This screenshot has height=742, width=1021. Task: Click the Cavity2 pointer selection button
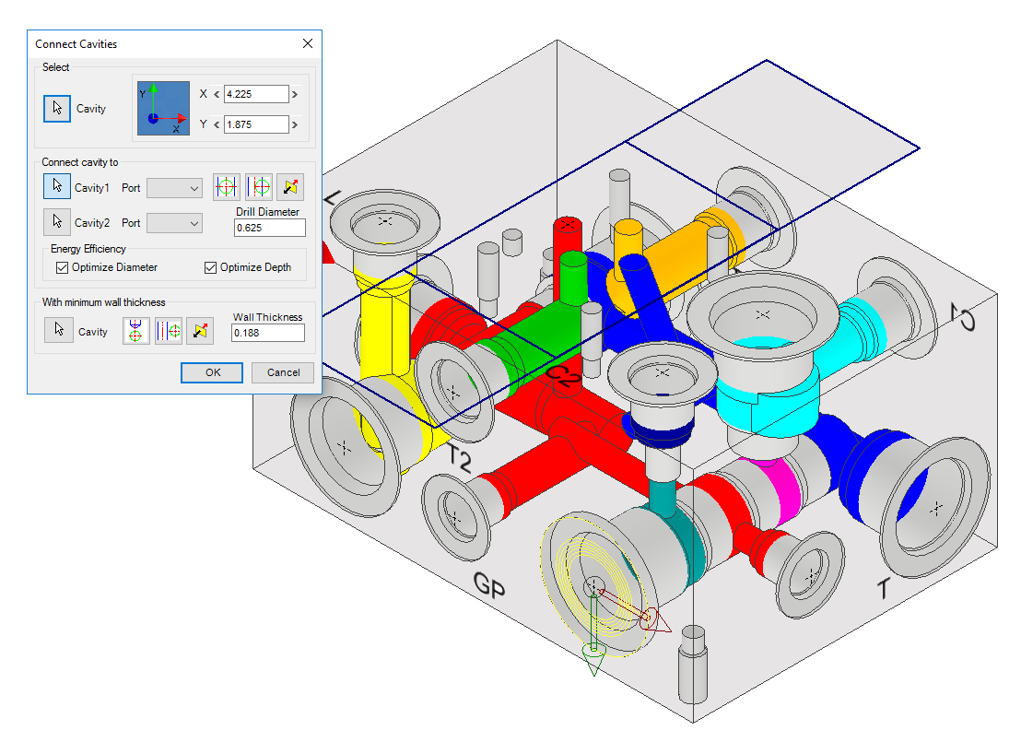tap(57, 222)
